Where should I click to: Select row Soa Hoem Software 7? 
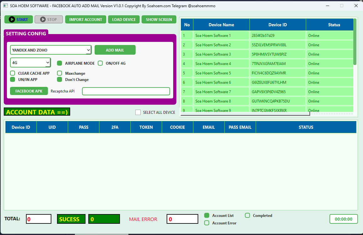pos(267,92)
